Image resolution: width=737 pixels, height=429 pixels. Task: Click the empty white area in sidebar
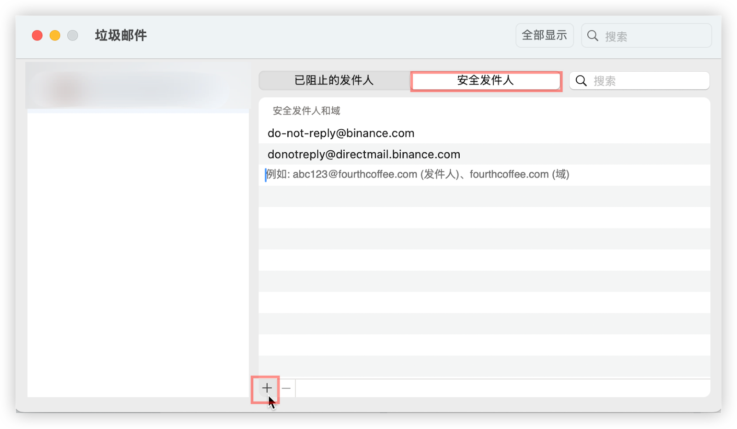(x=137, y=253)
